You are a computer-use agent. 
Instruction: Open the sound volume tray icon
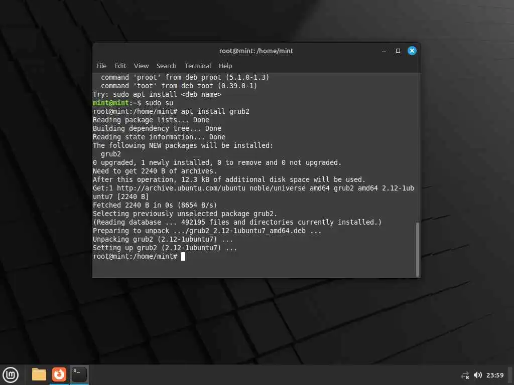pyautogui.click(x=478, y=375)
